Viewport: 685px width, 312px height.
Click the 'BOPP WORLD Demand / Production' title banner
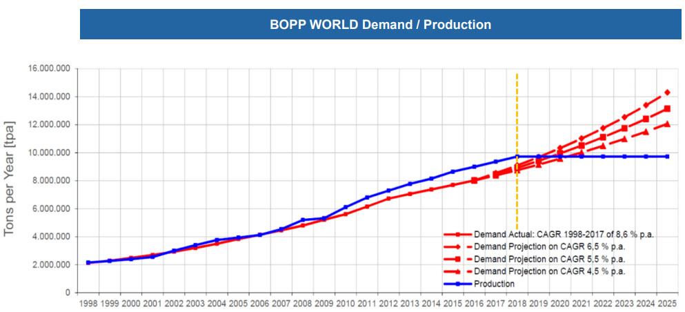pos(380,25)
